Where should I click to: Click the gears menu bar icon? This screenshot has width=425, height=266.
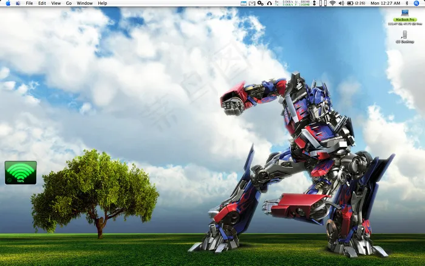point(260,3)
